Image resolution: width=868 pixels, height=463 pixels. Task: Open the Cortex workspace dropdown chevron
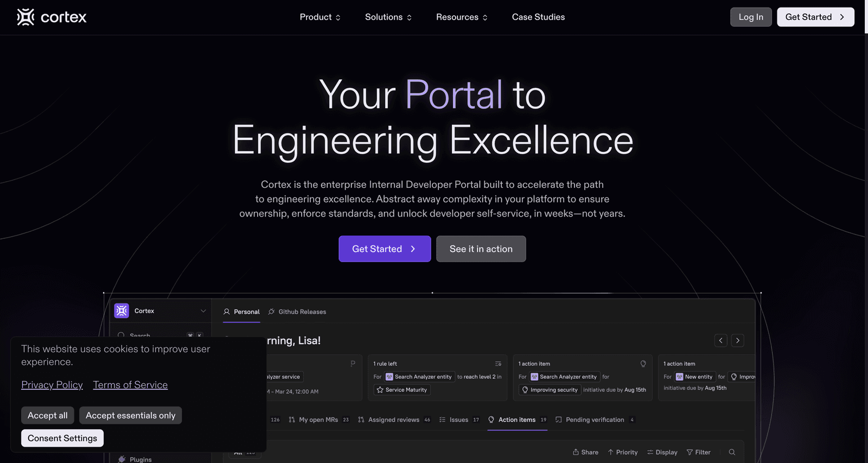[203, 311]
